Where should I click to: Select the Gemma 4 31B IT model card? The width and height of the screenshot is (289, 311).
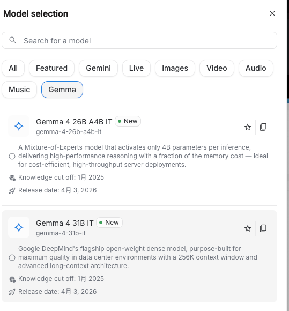click(139, 256)
